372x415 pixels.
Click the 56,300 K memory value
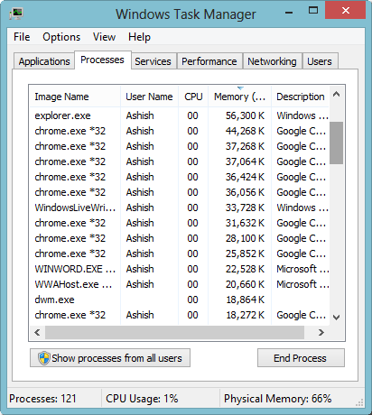pos(245,115)
